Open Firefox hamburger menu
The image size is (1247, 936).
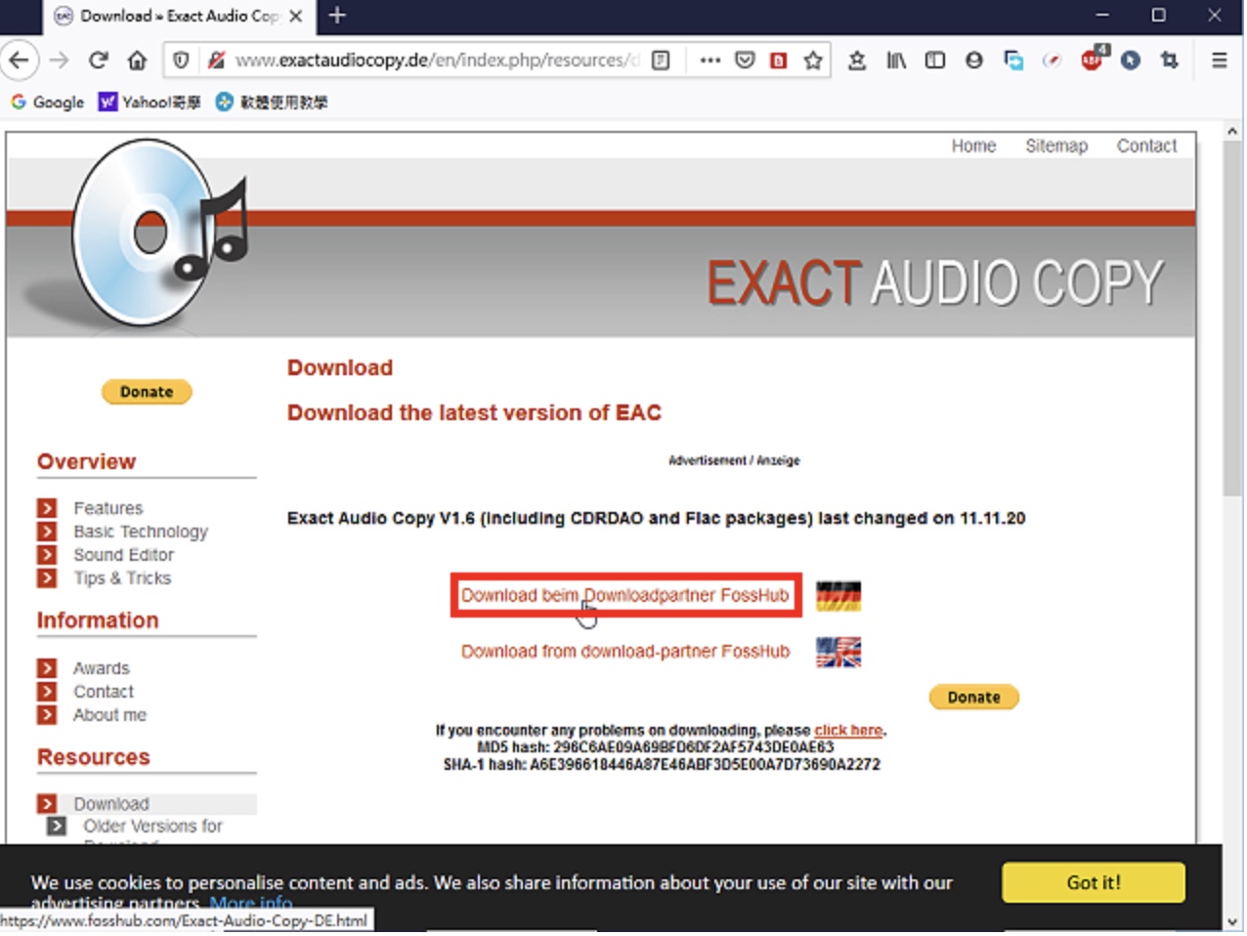point(1220,61)
